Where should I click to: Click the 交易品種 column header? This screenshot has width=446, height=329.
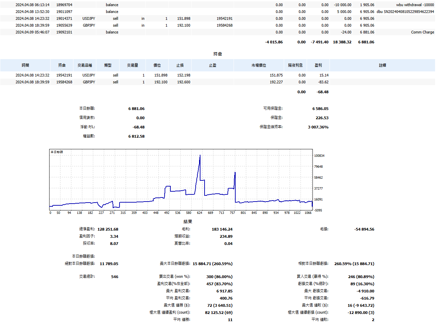click(x=85, y=65)
